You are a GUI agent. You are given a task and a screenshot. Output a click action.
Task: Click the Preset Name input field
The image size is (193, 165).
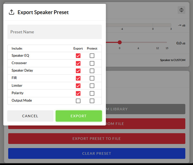click(x=54, y=32)
